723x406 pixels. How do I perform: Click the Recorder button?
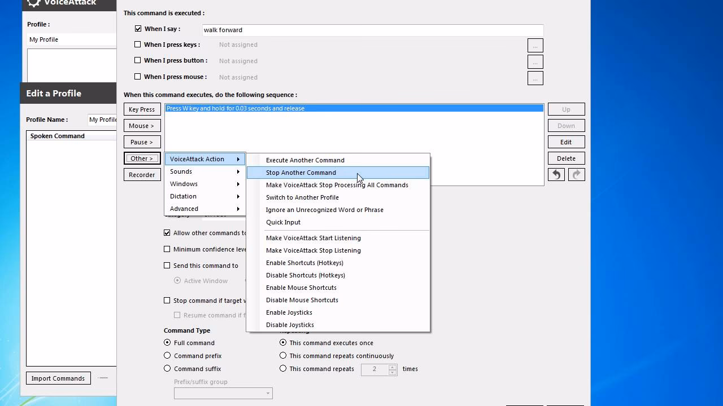coord(142,175)
